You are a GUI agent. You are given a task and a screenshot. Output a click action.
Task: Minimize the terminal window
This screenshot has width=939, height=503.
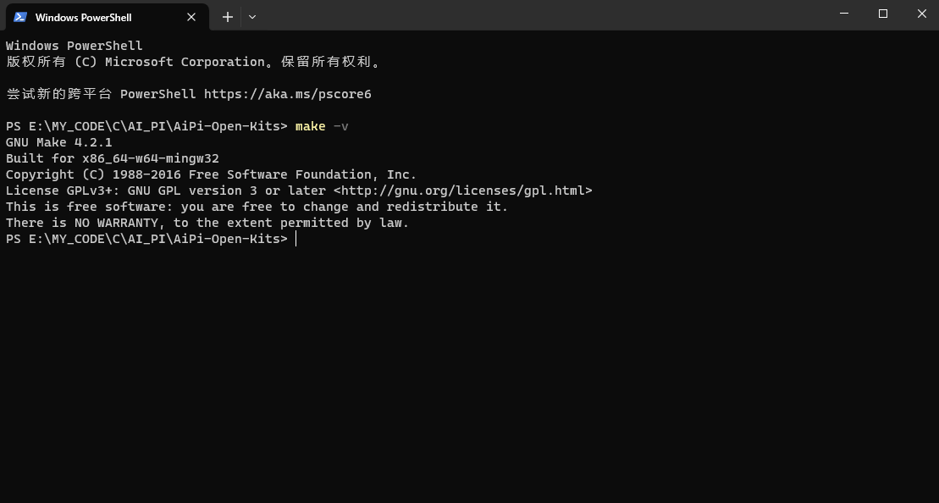(844, 14)
